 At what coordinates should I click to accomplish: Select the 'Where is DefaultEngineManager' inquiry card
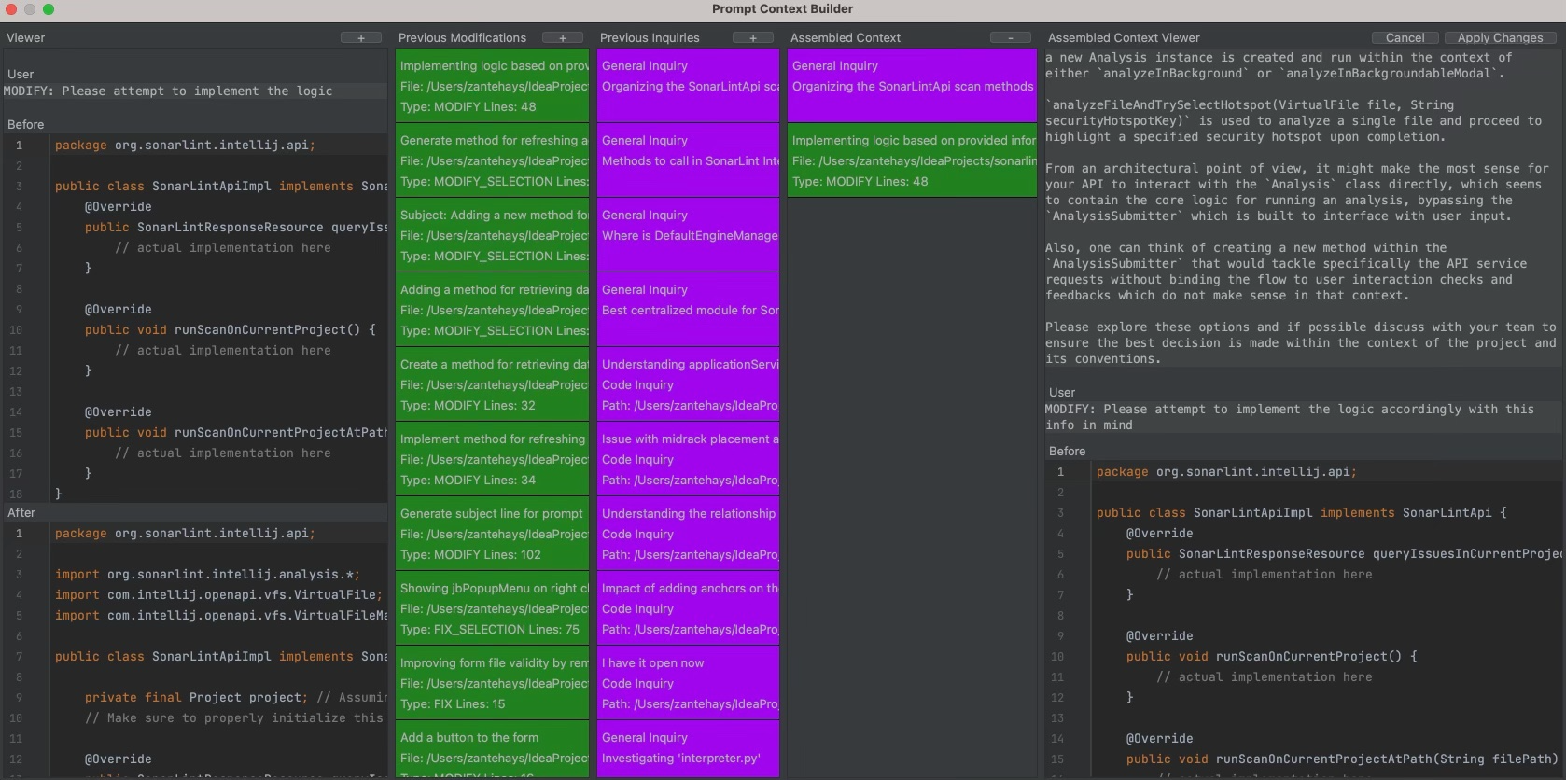coord(689,235)
